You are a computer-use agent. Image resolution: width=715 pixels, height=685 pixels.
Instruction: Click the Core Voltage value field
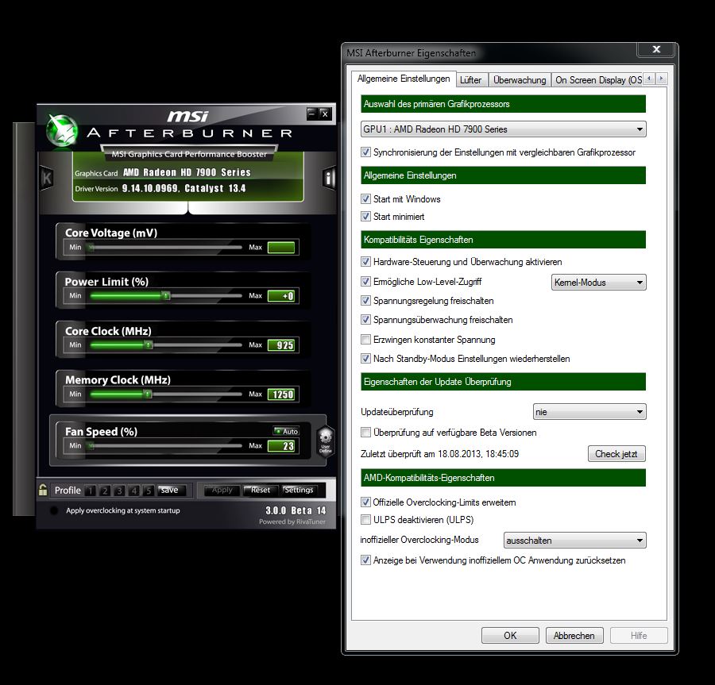click(281, 248)
